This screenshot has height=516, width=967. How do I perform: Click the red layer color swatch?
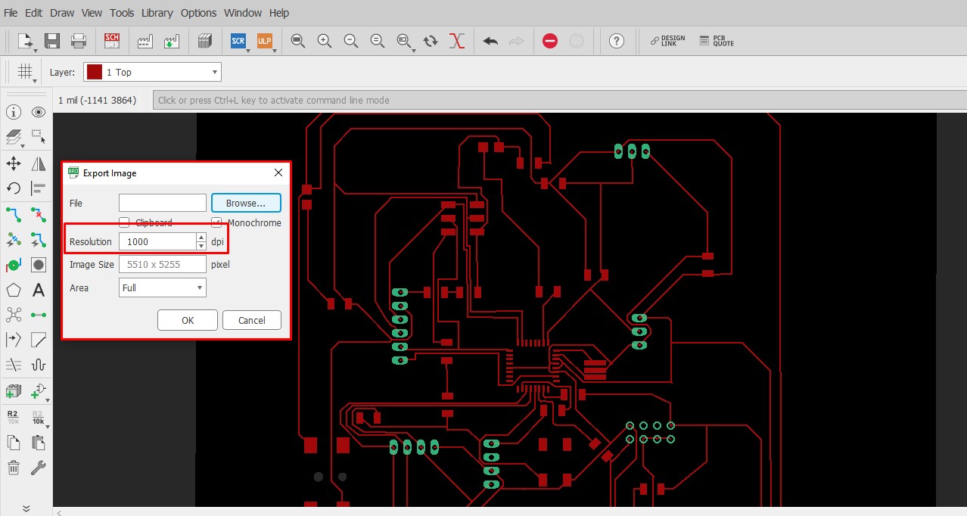pos(95,72)
